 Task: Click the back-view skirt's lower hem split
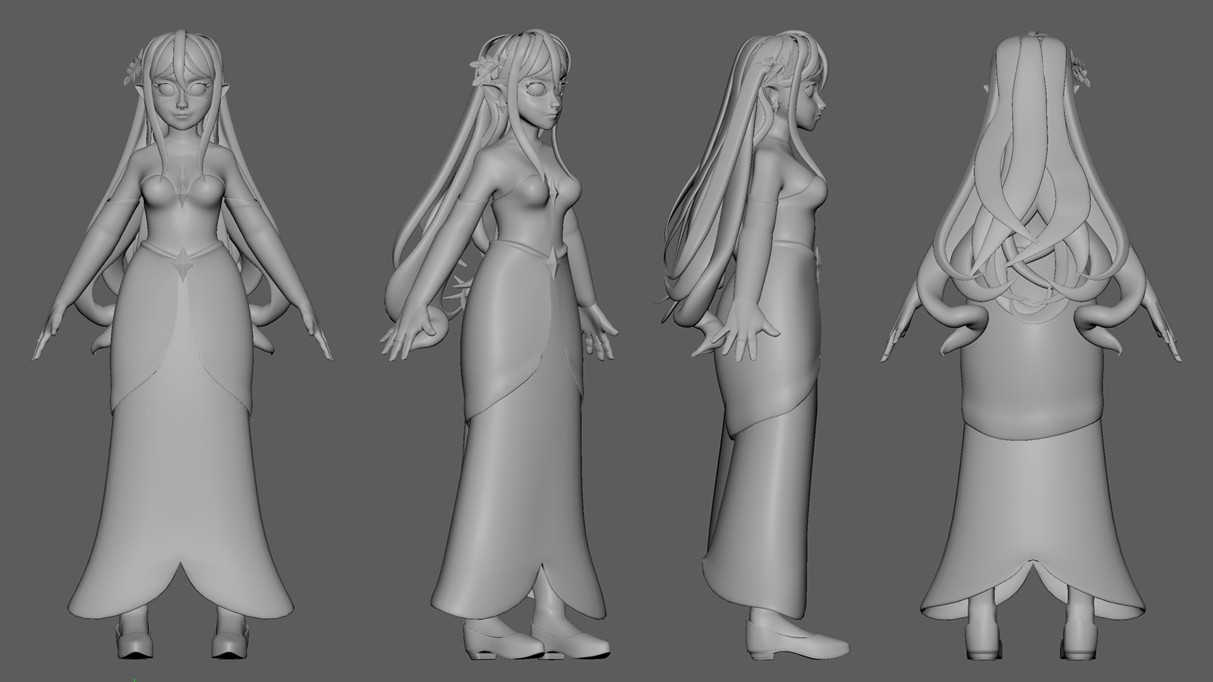coord(1032,565)
